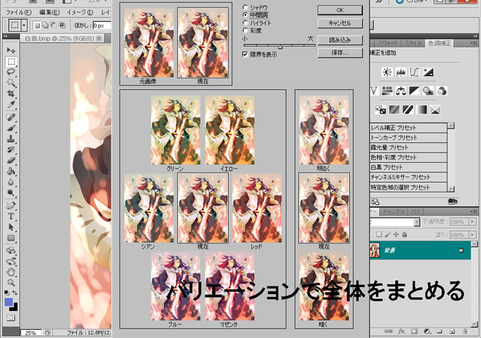
Task: Pick the Type (T) tool
Action: coord(11,216)
